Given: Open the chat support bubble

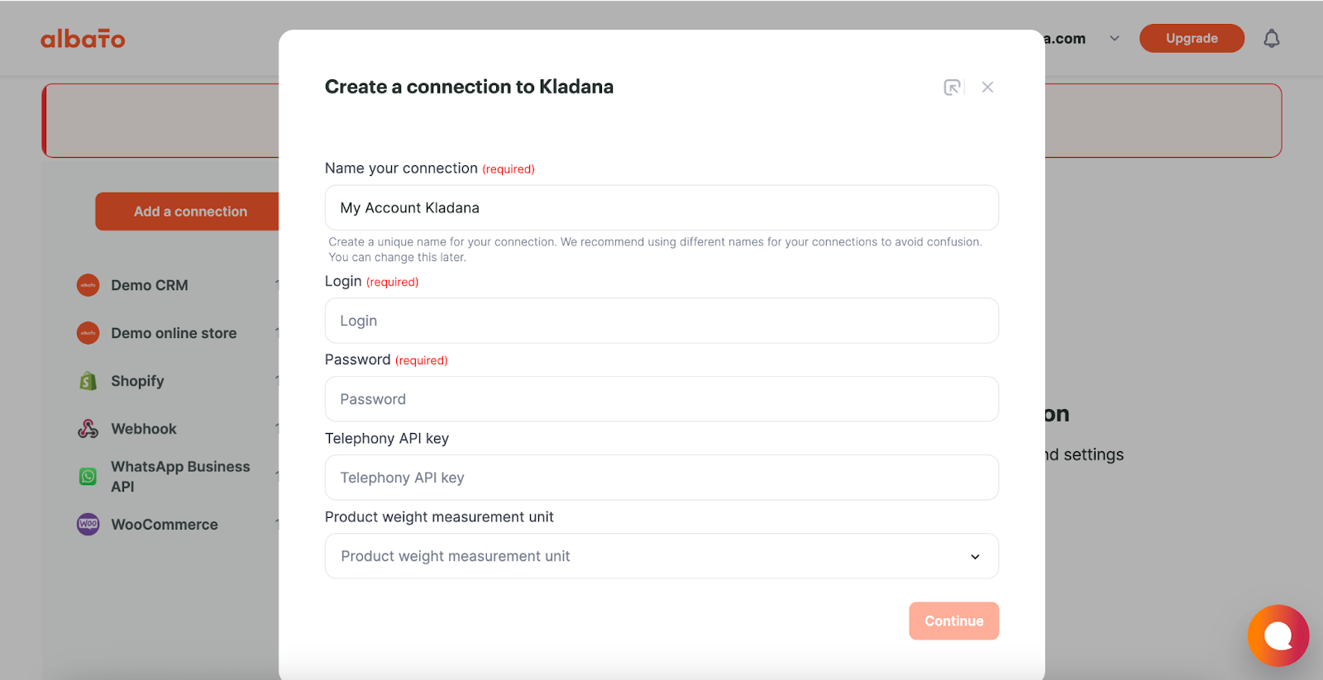Looking at the screenshot, I should tap(1278, 635).
